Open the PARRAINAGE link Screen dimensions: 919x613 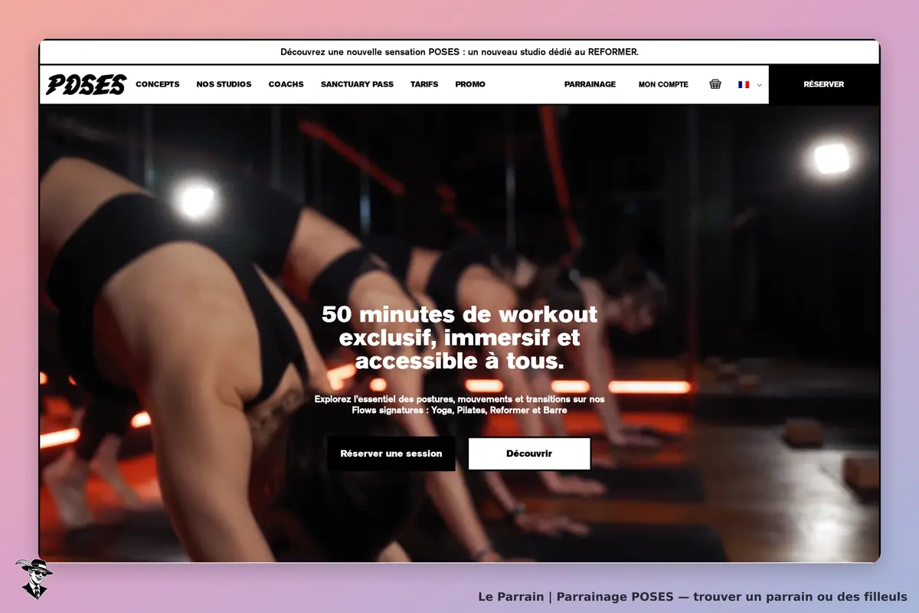(590, 84)
